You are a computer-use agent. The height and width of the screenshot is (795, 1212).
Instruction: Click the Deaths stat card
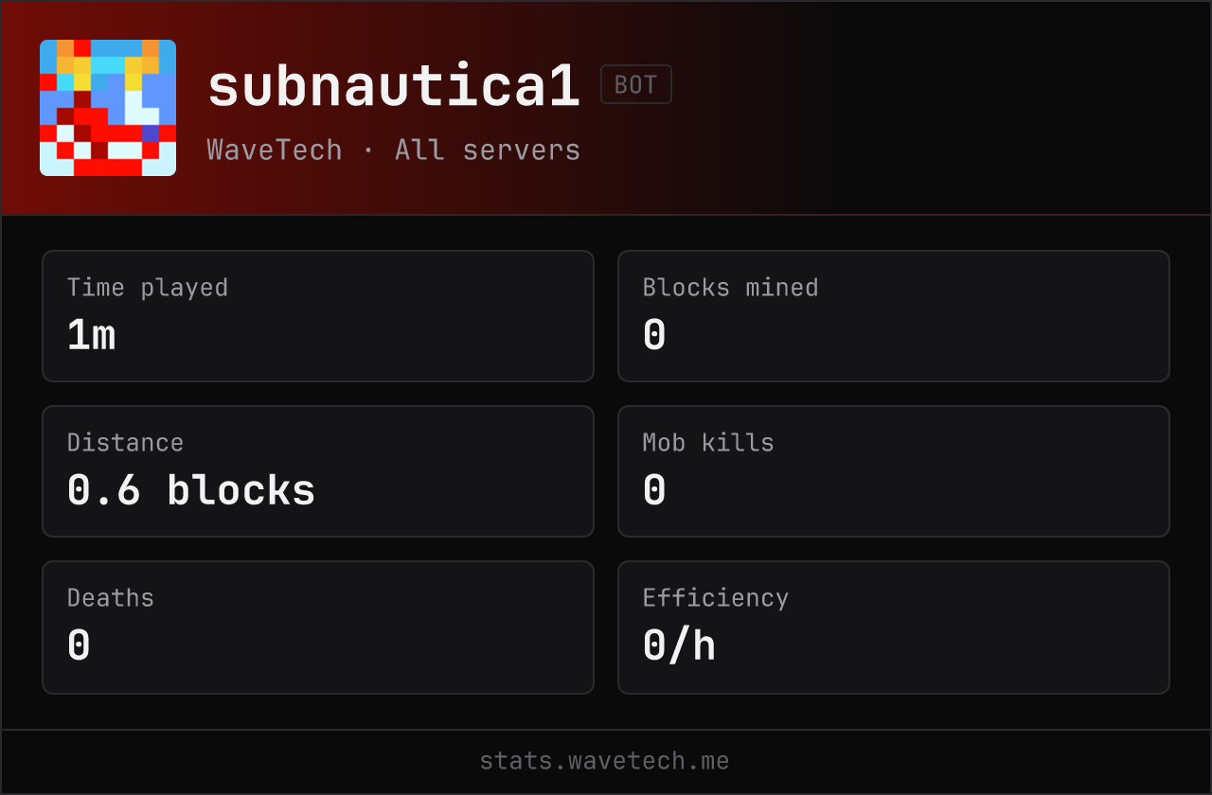(318, 627)
